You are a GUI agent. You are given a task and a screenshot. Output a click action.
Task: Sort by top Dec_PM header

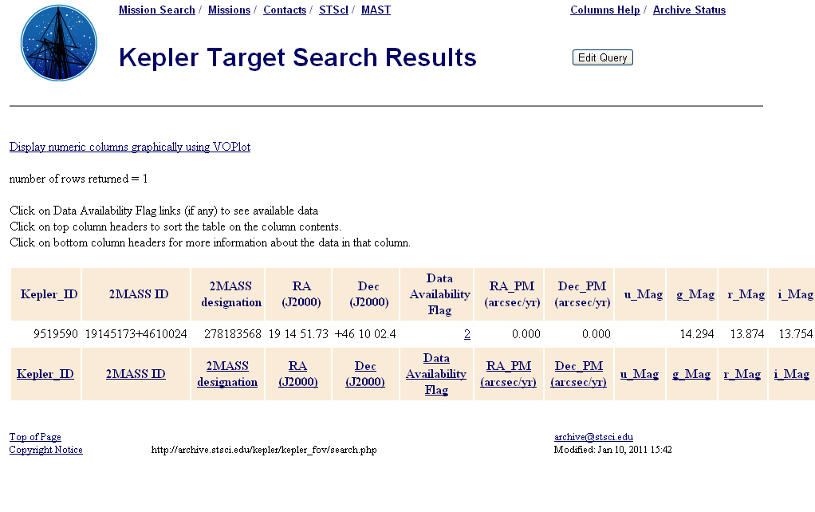(581, 294)
